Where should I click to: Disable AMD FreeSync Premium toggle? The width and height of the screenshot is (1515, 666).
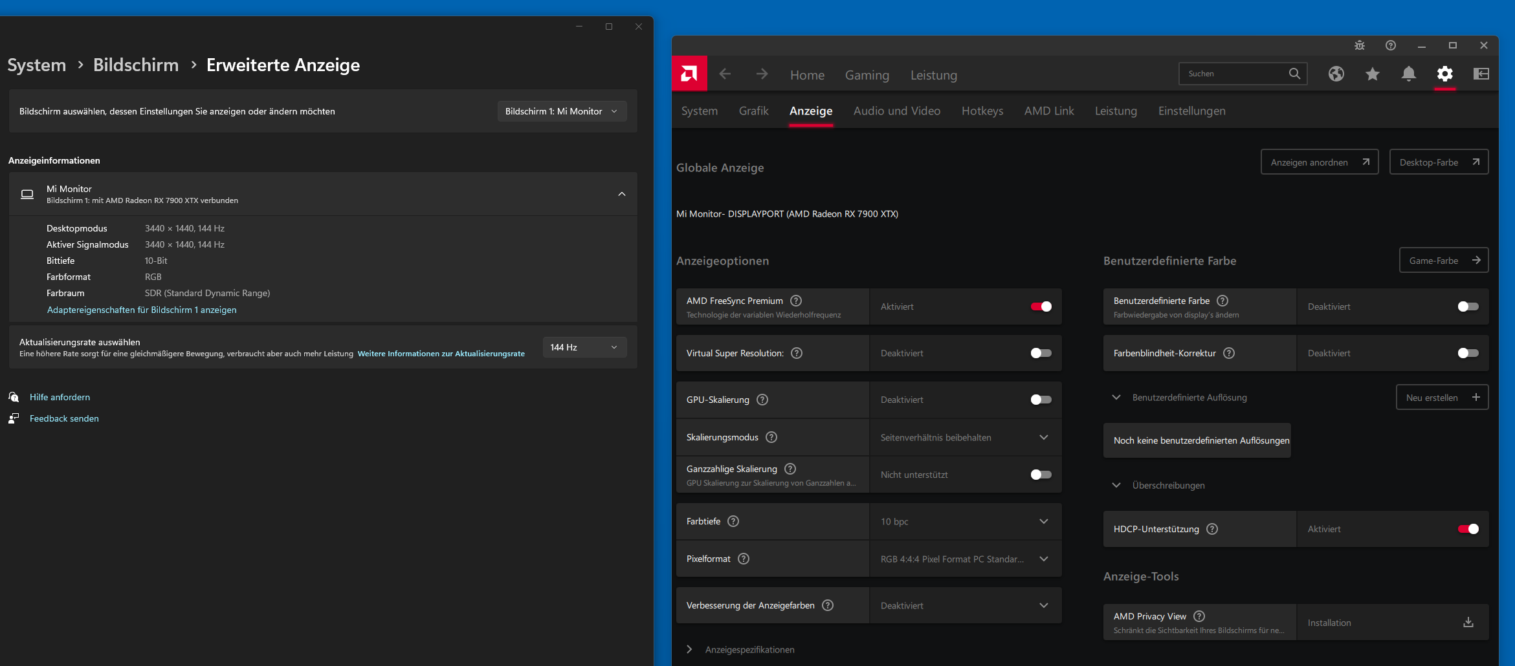coord(1041,306)
